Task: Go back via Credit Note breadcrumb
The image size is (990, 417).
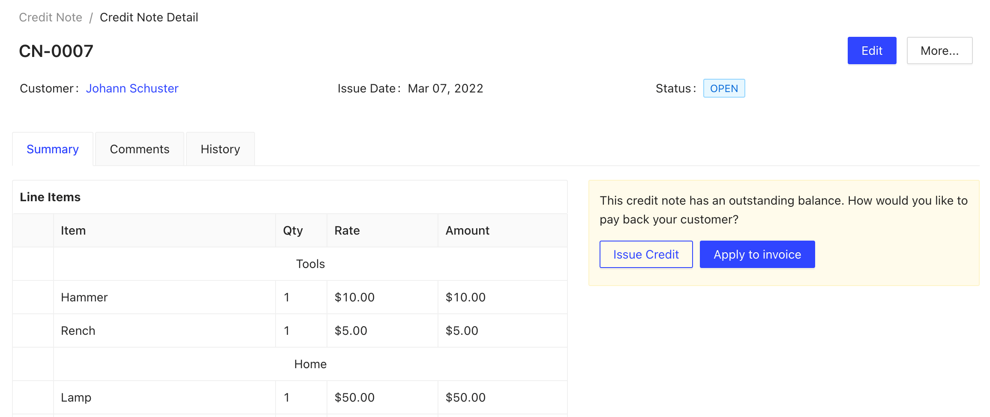Action: [x=51, y=17]
